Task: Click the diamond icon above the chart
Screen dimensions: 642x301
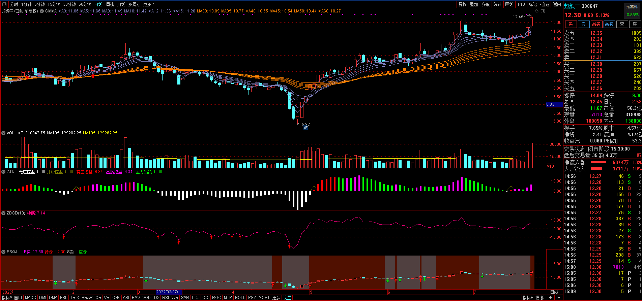Action: [537, 11]
